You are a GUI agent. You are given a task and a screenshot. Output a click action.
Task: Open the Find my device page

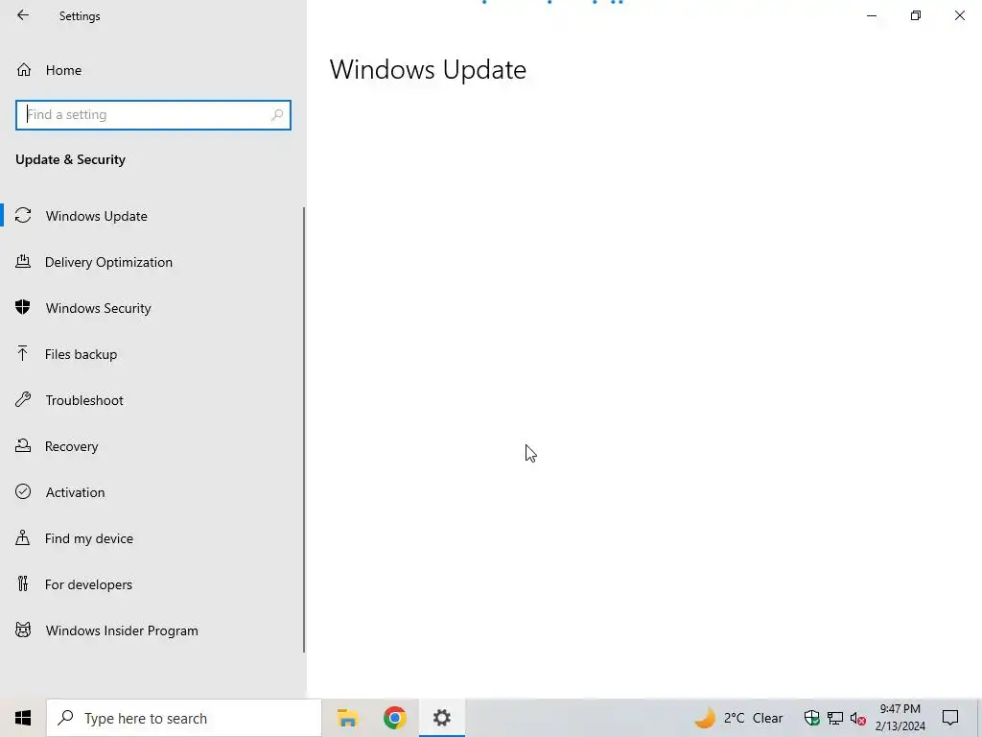152,538
